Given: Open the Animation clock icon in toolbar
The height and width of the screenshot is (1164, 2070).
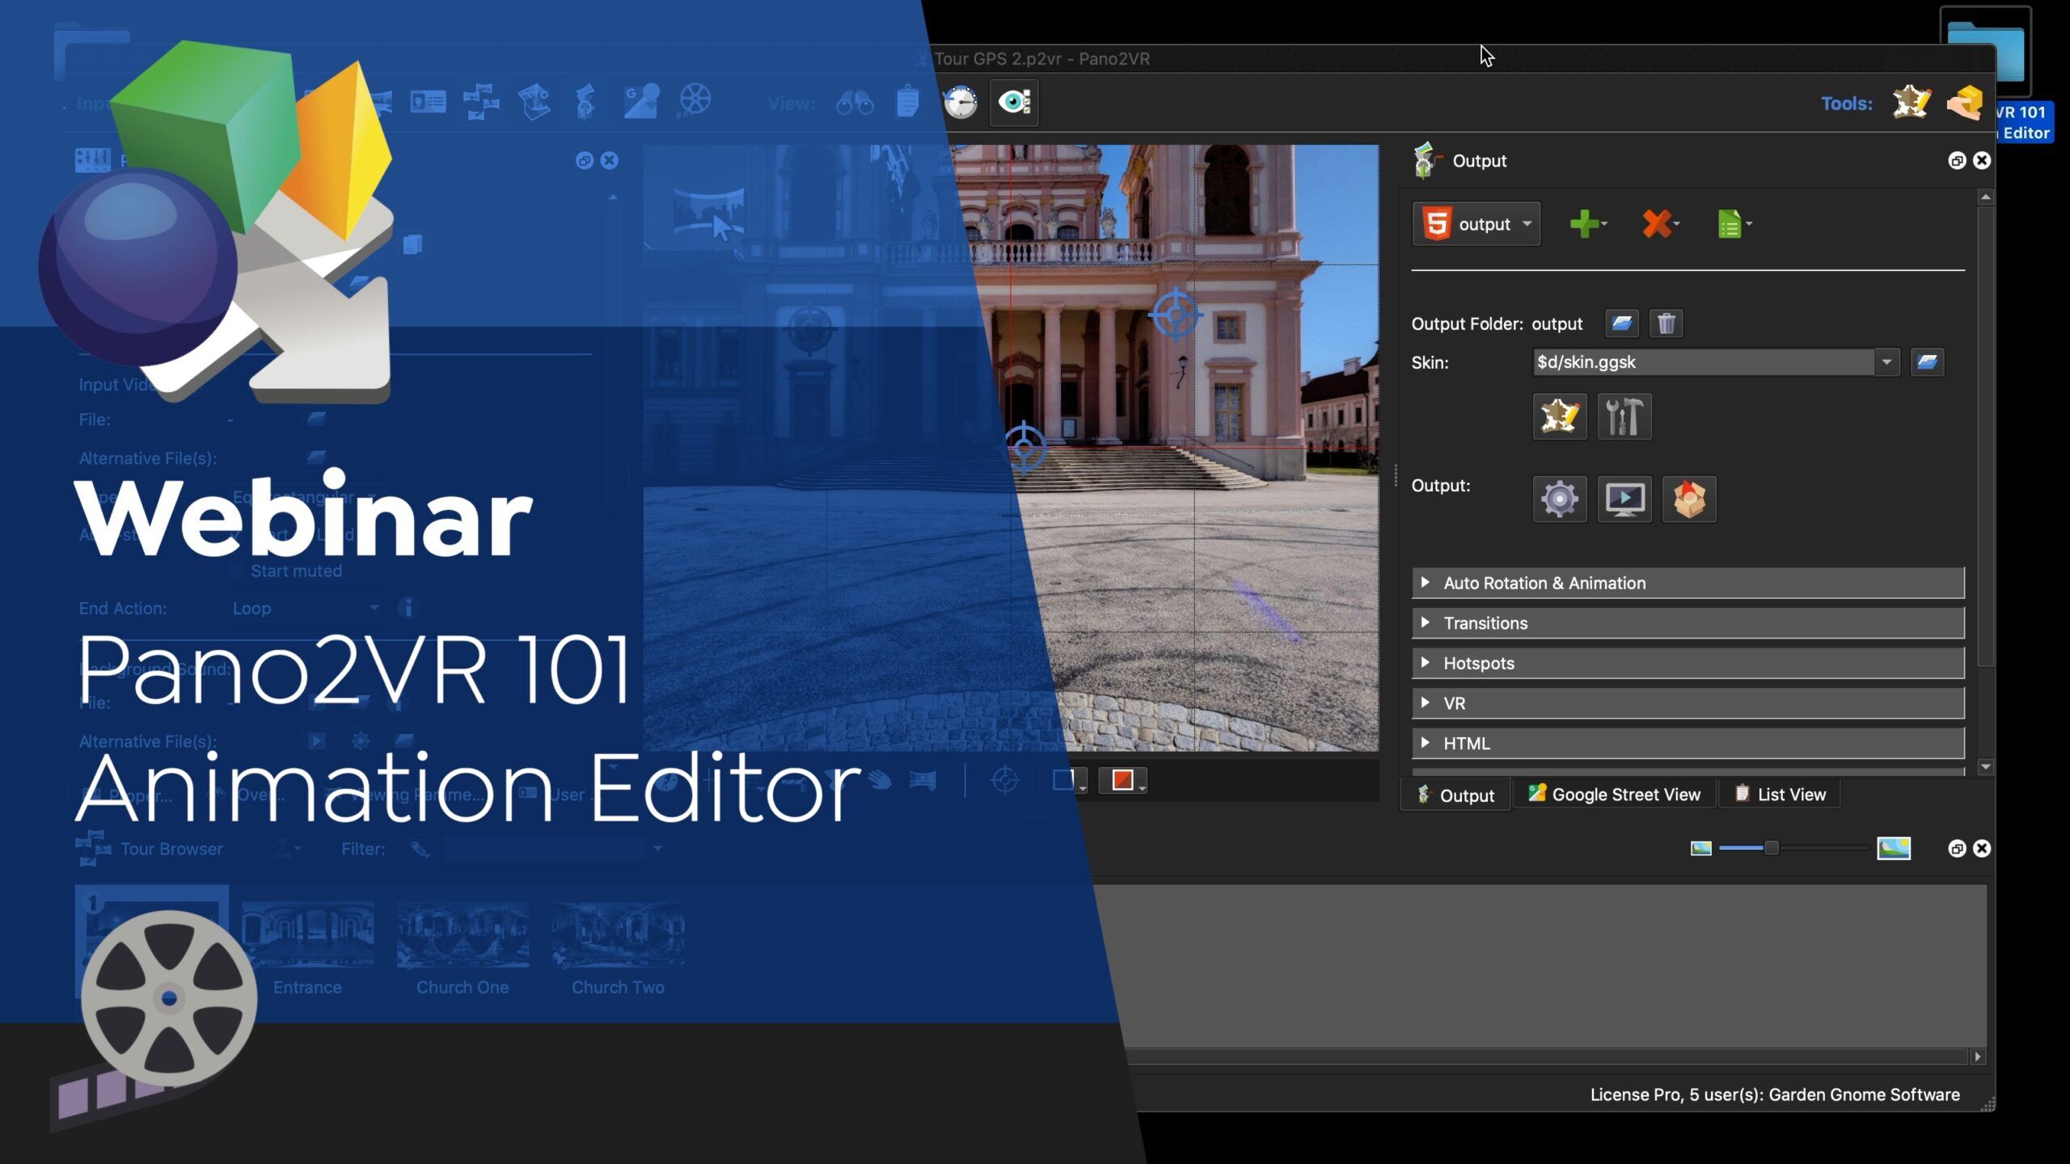Looking at the screenshot, I should coord(961,103).
